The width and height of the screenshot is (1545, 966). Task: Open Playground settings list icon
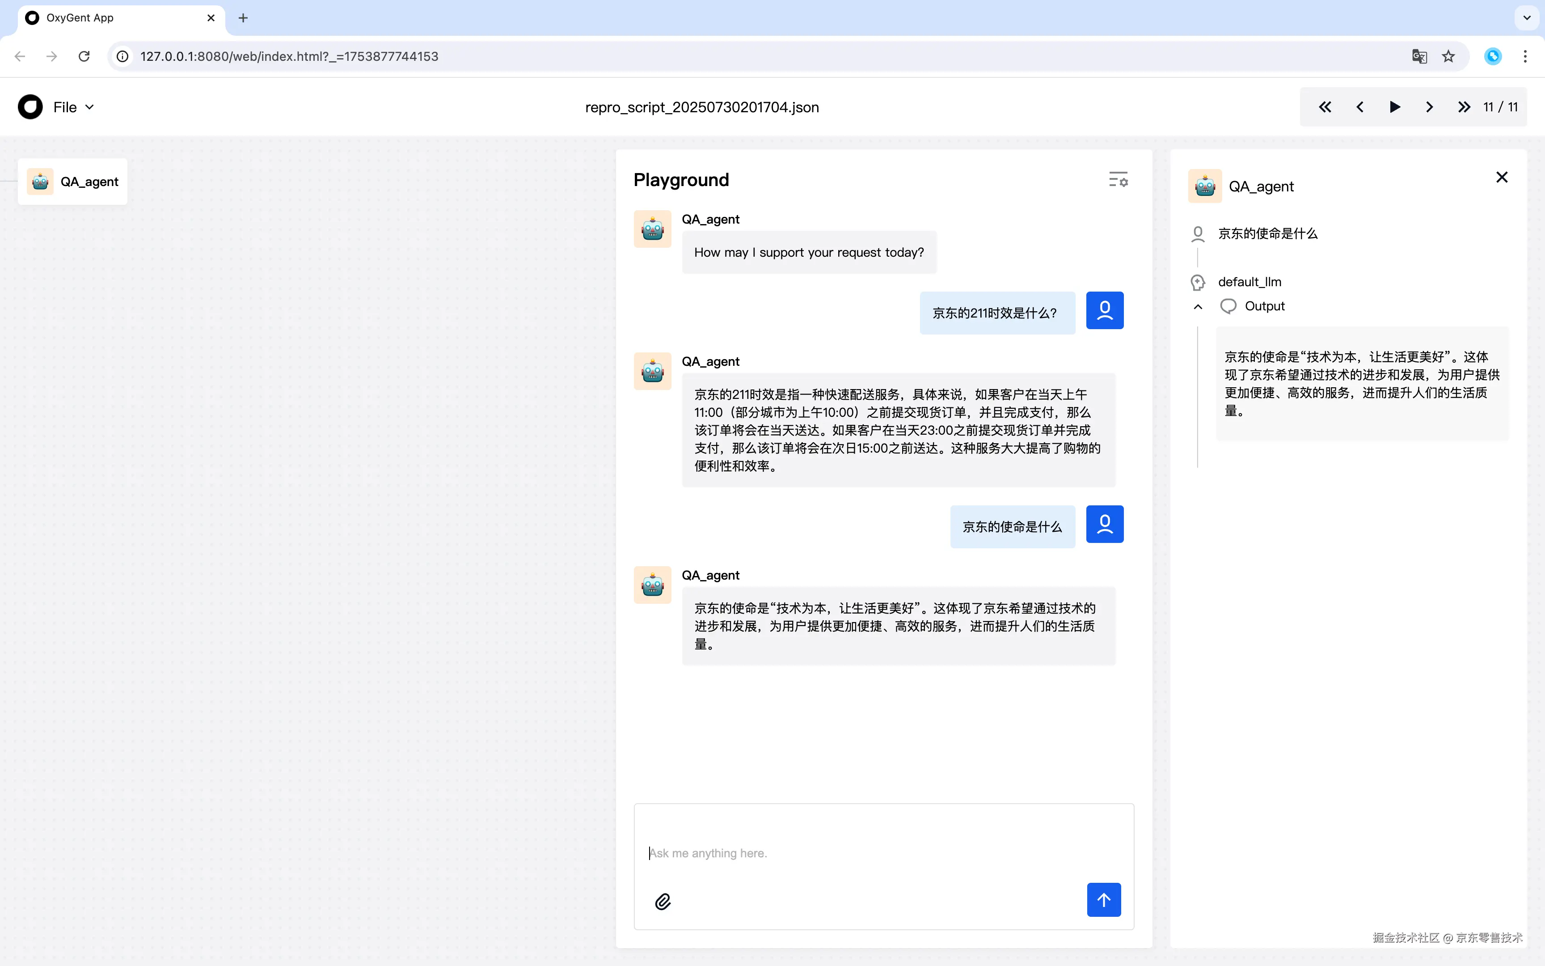[1118, 179]
